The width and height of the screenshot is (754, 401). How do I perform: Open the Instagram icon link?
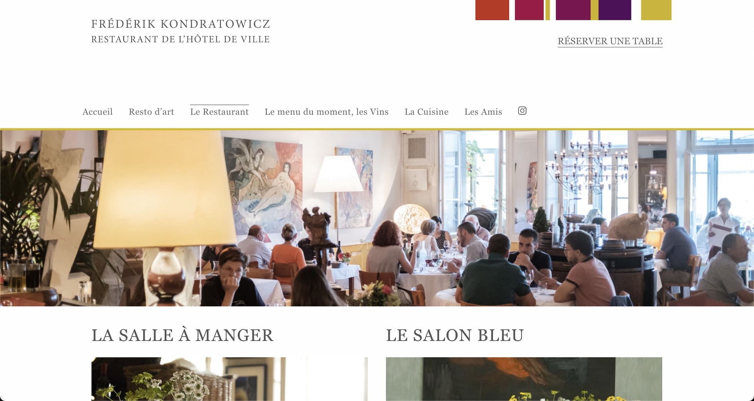pyautogui.click(x=522, y=111)
